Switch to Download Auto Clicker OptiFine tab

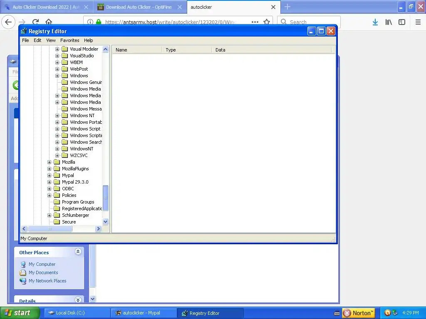pyautogui.click(x=139, y=7)
